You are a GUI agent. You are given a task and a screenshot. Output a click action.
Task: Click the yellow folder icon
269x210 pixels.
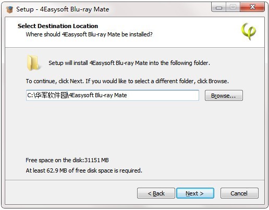33,63
